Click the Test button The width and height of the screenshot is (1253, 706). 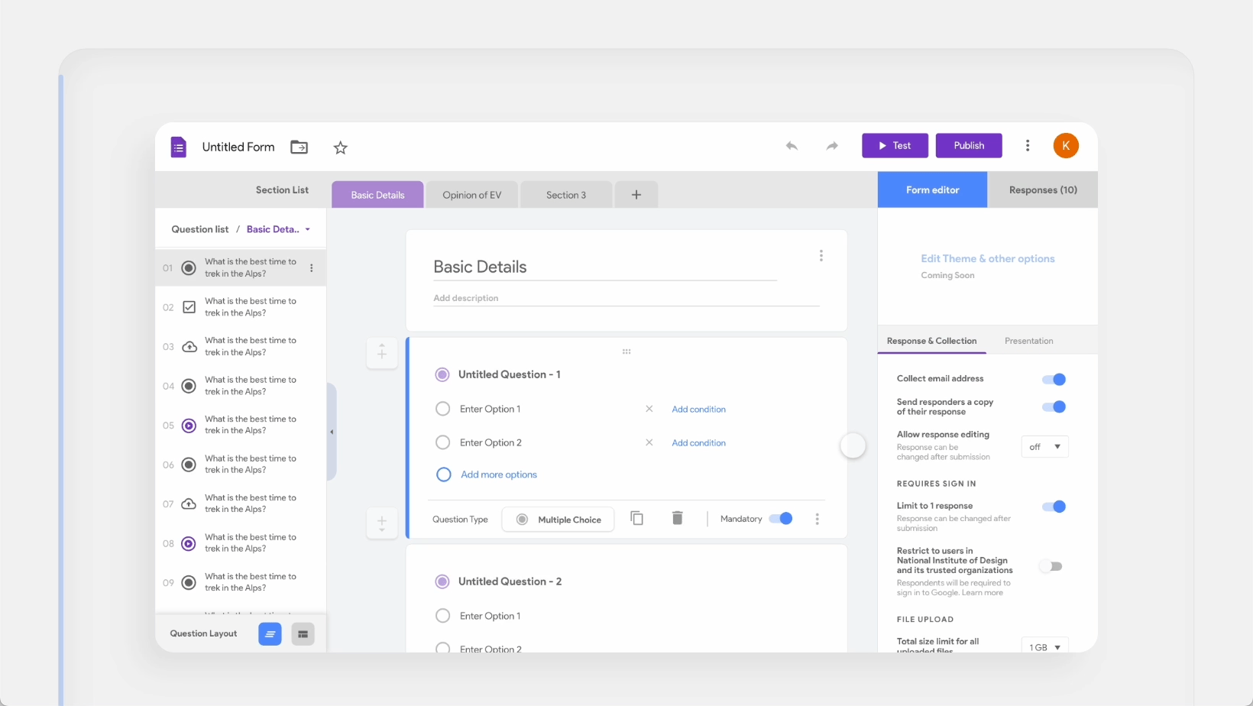pos(895,145)
